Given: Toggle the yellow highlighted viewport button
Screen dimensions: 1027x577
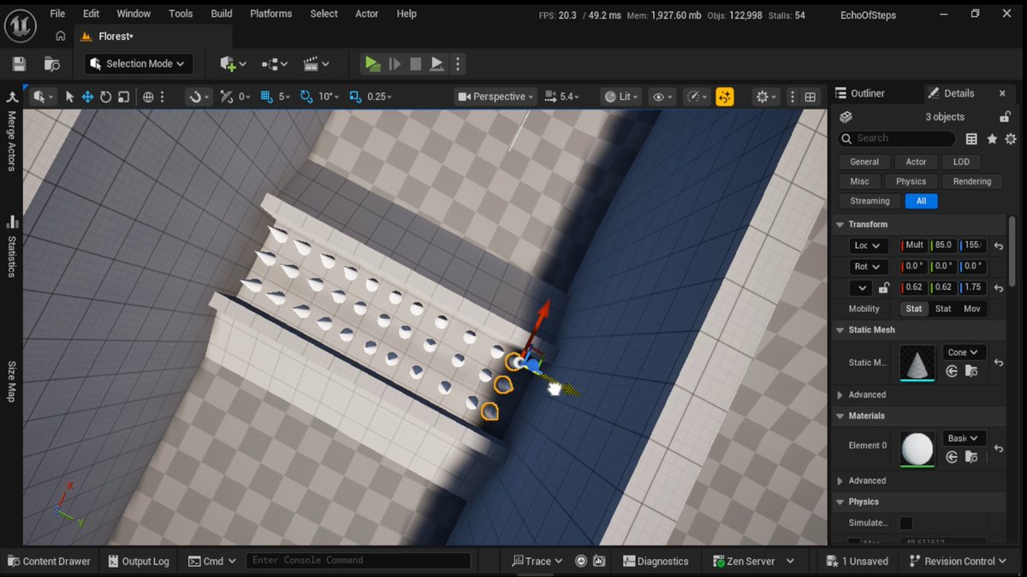Looking at the screenshot, I should coord(725,97).
